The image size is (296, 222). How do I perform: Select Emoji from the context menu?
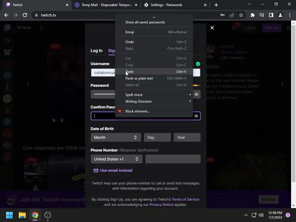154,32
